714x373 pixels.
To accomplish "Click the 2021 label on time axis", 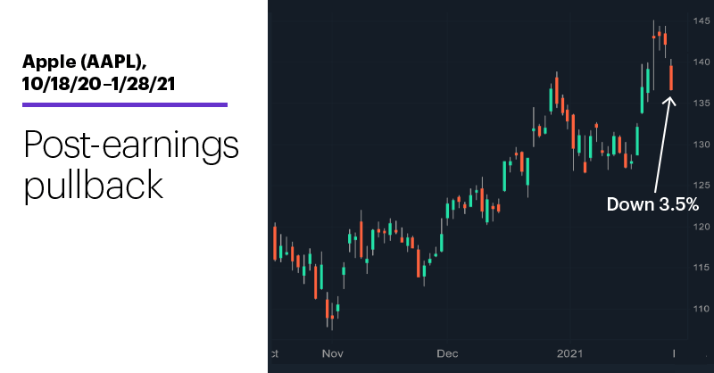I will 569,353.
